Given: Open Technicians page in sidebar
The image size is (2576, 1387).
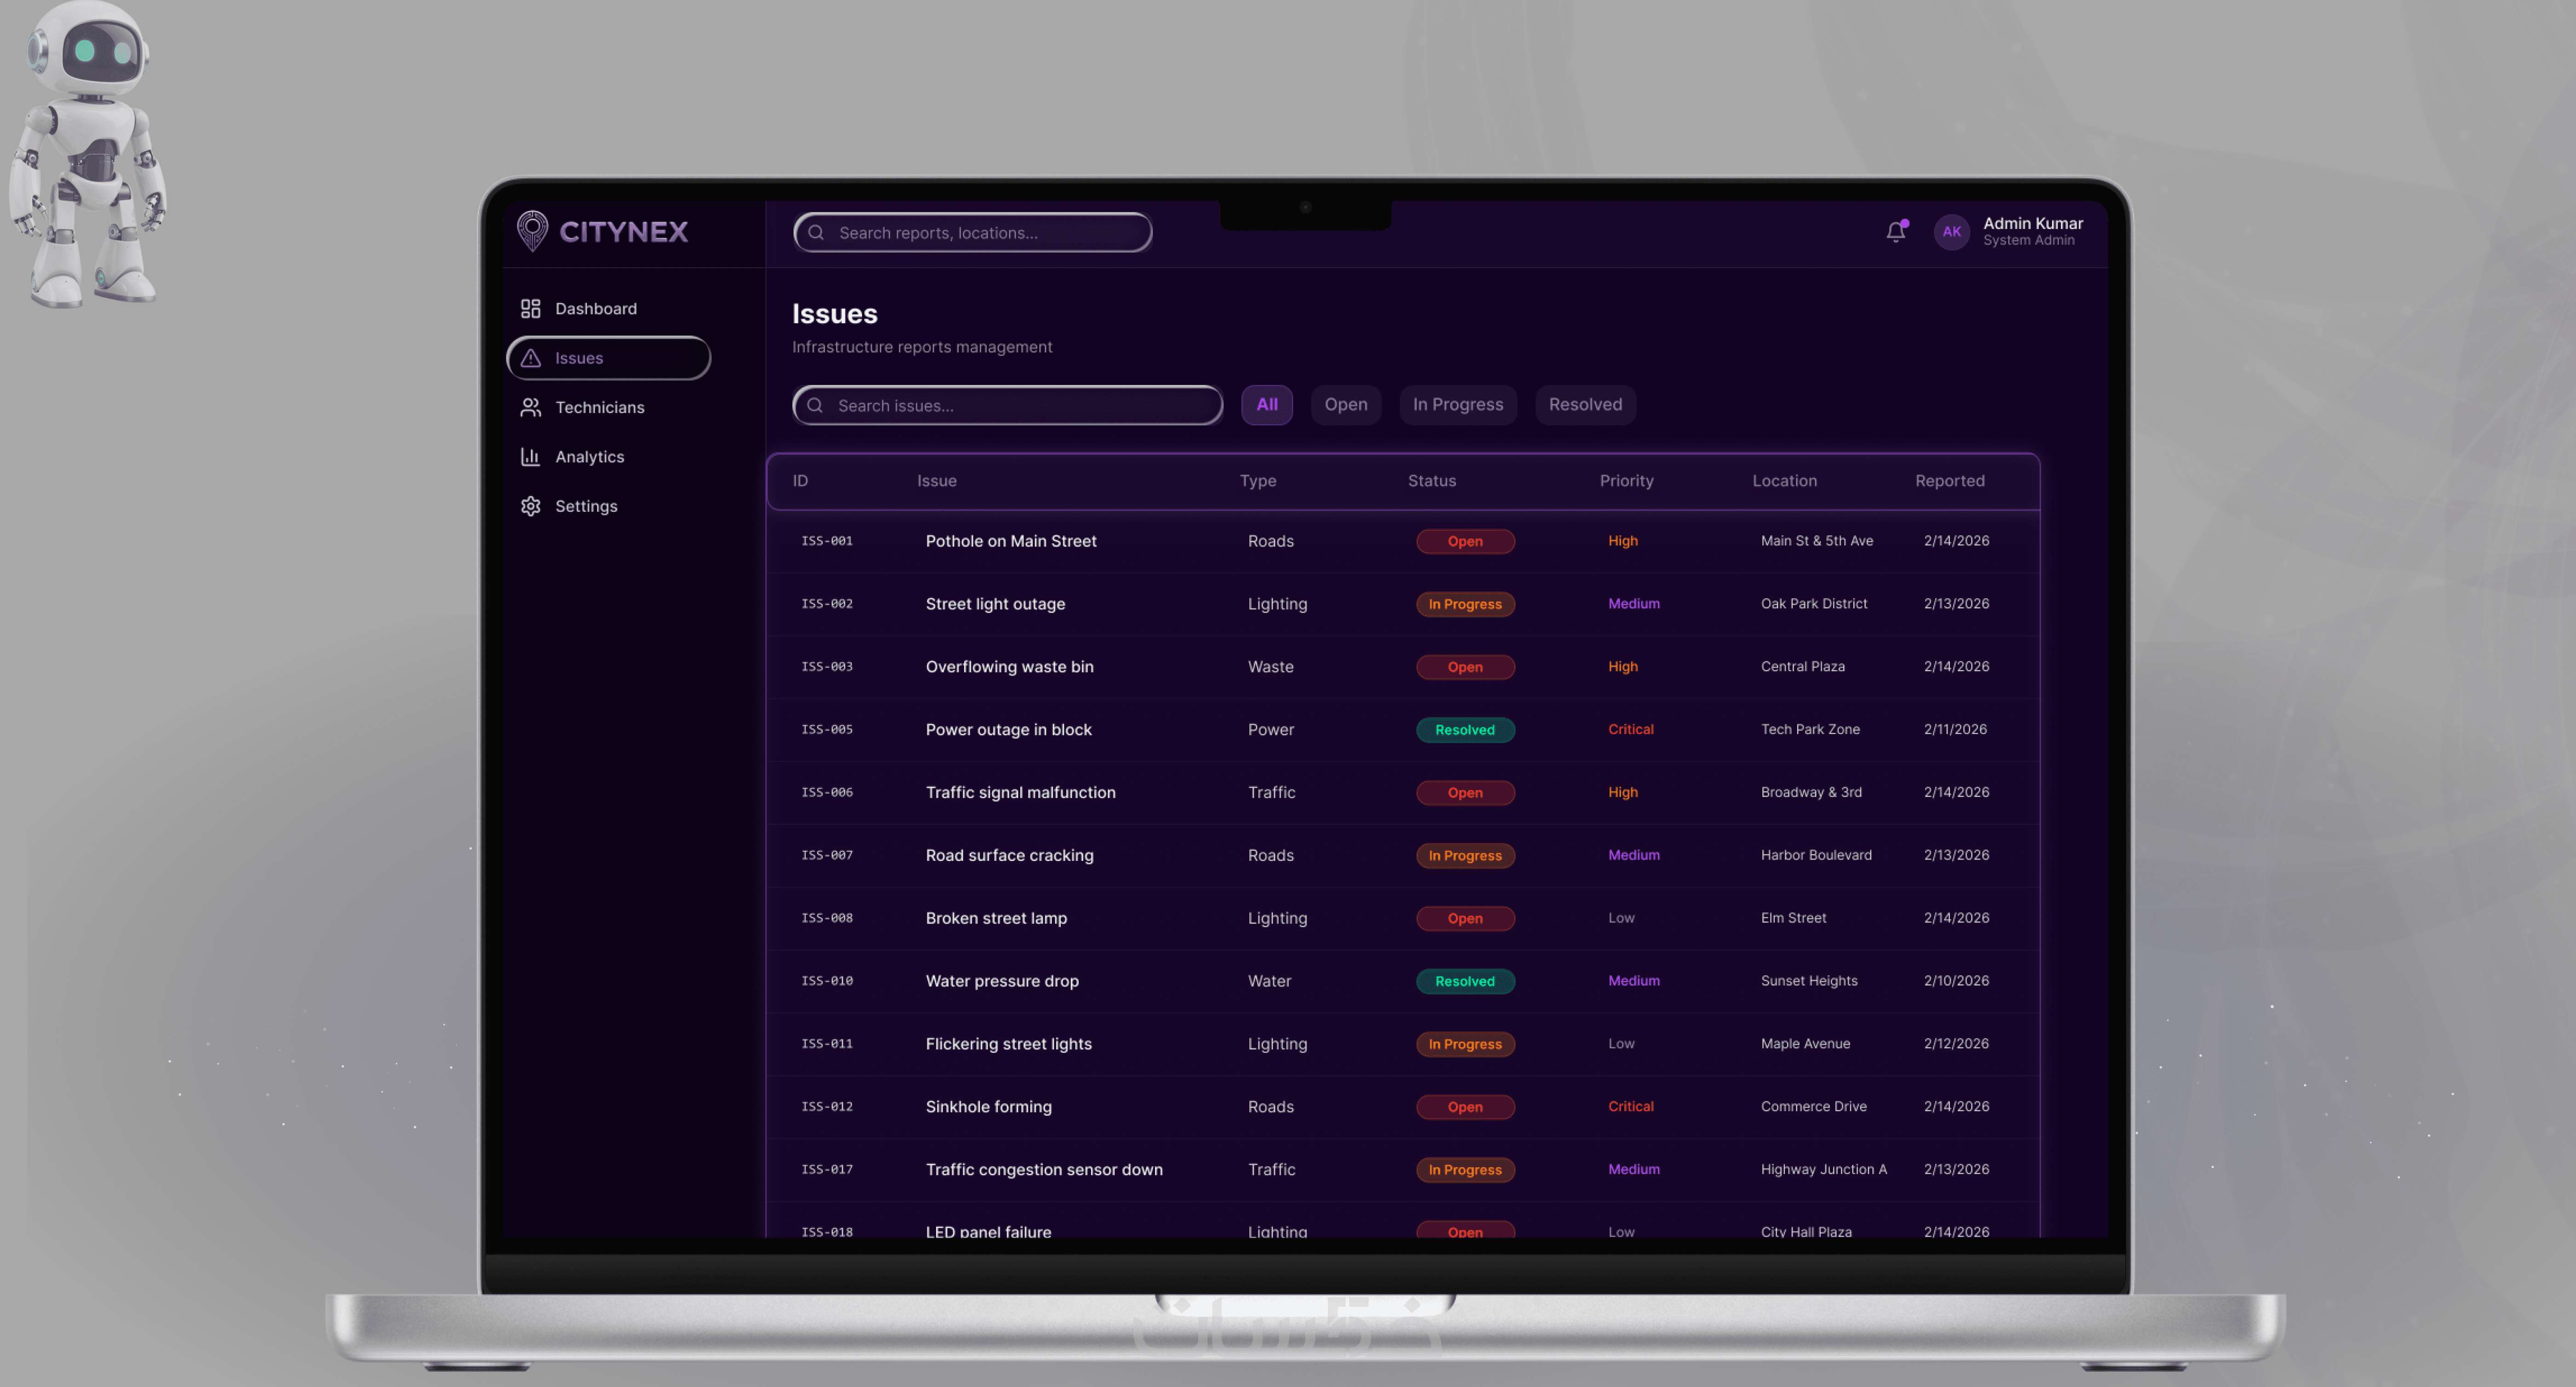Looking at the screenshot, I should click(599, 407).
